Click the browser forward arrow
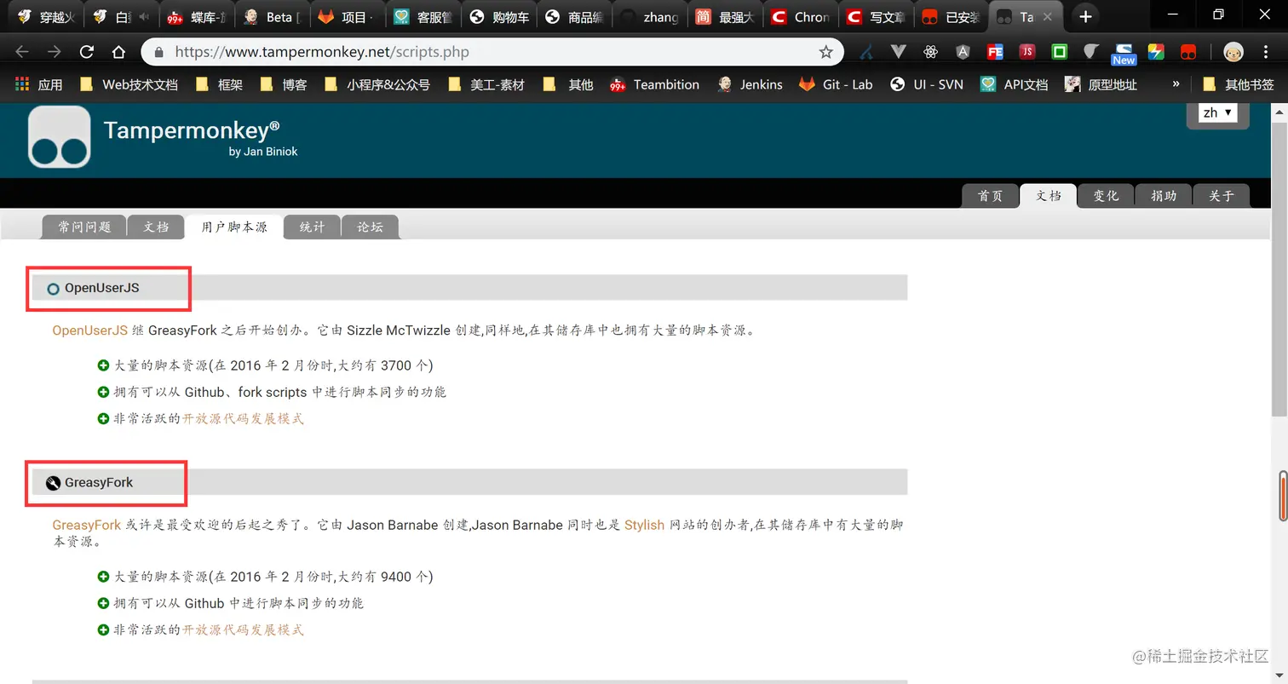The width and height of the screenshot is (1288, 684). coord(55,52)
